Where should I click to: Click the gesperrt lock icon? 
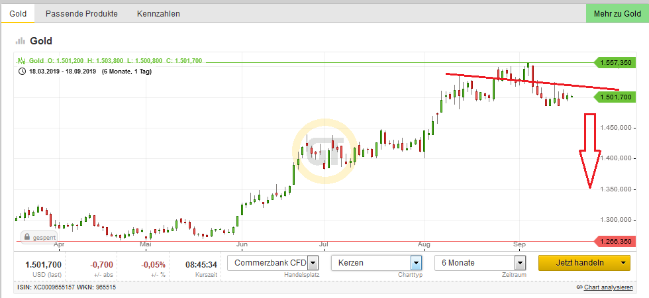[x=27, y=237]
